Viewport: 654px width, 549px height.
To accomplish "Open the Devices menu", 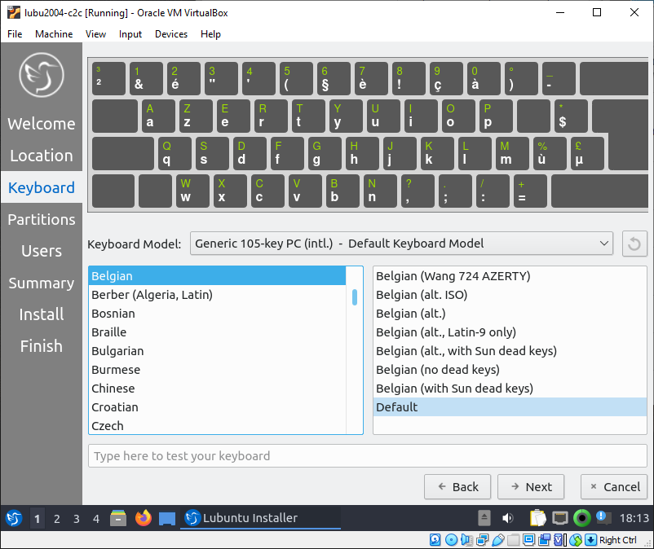I will [x=170, y=34].
